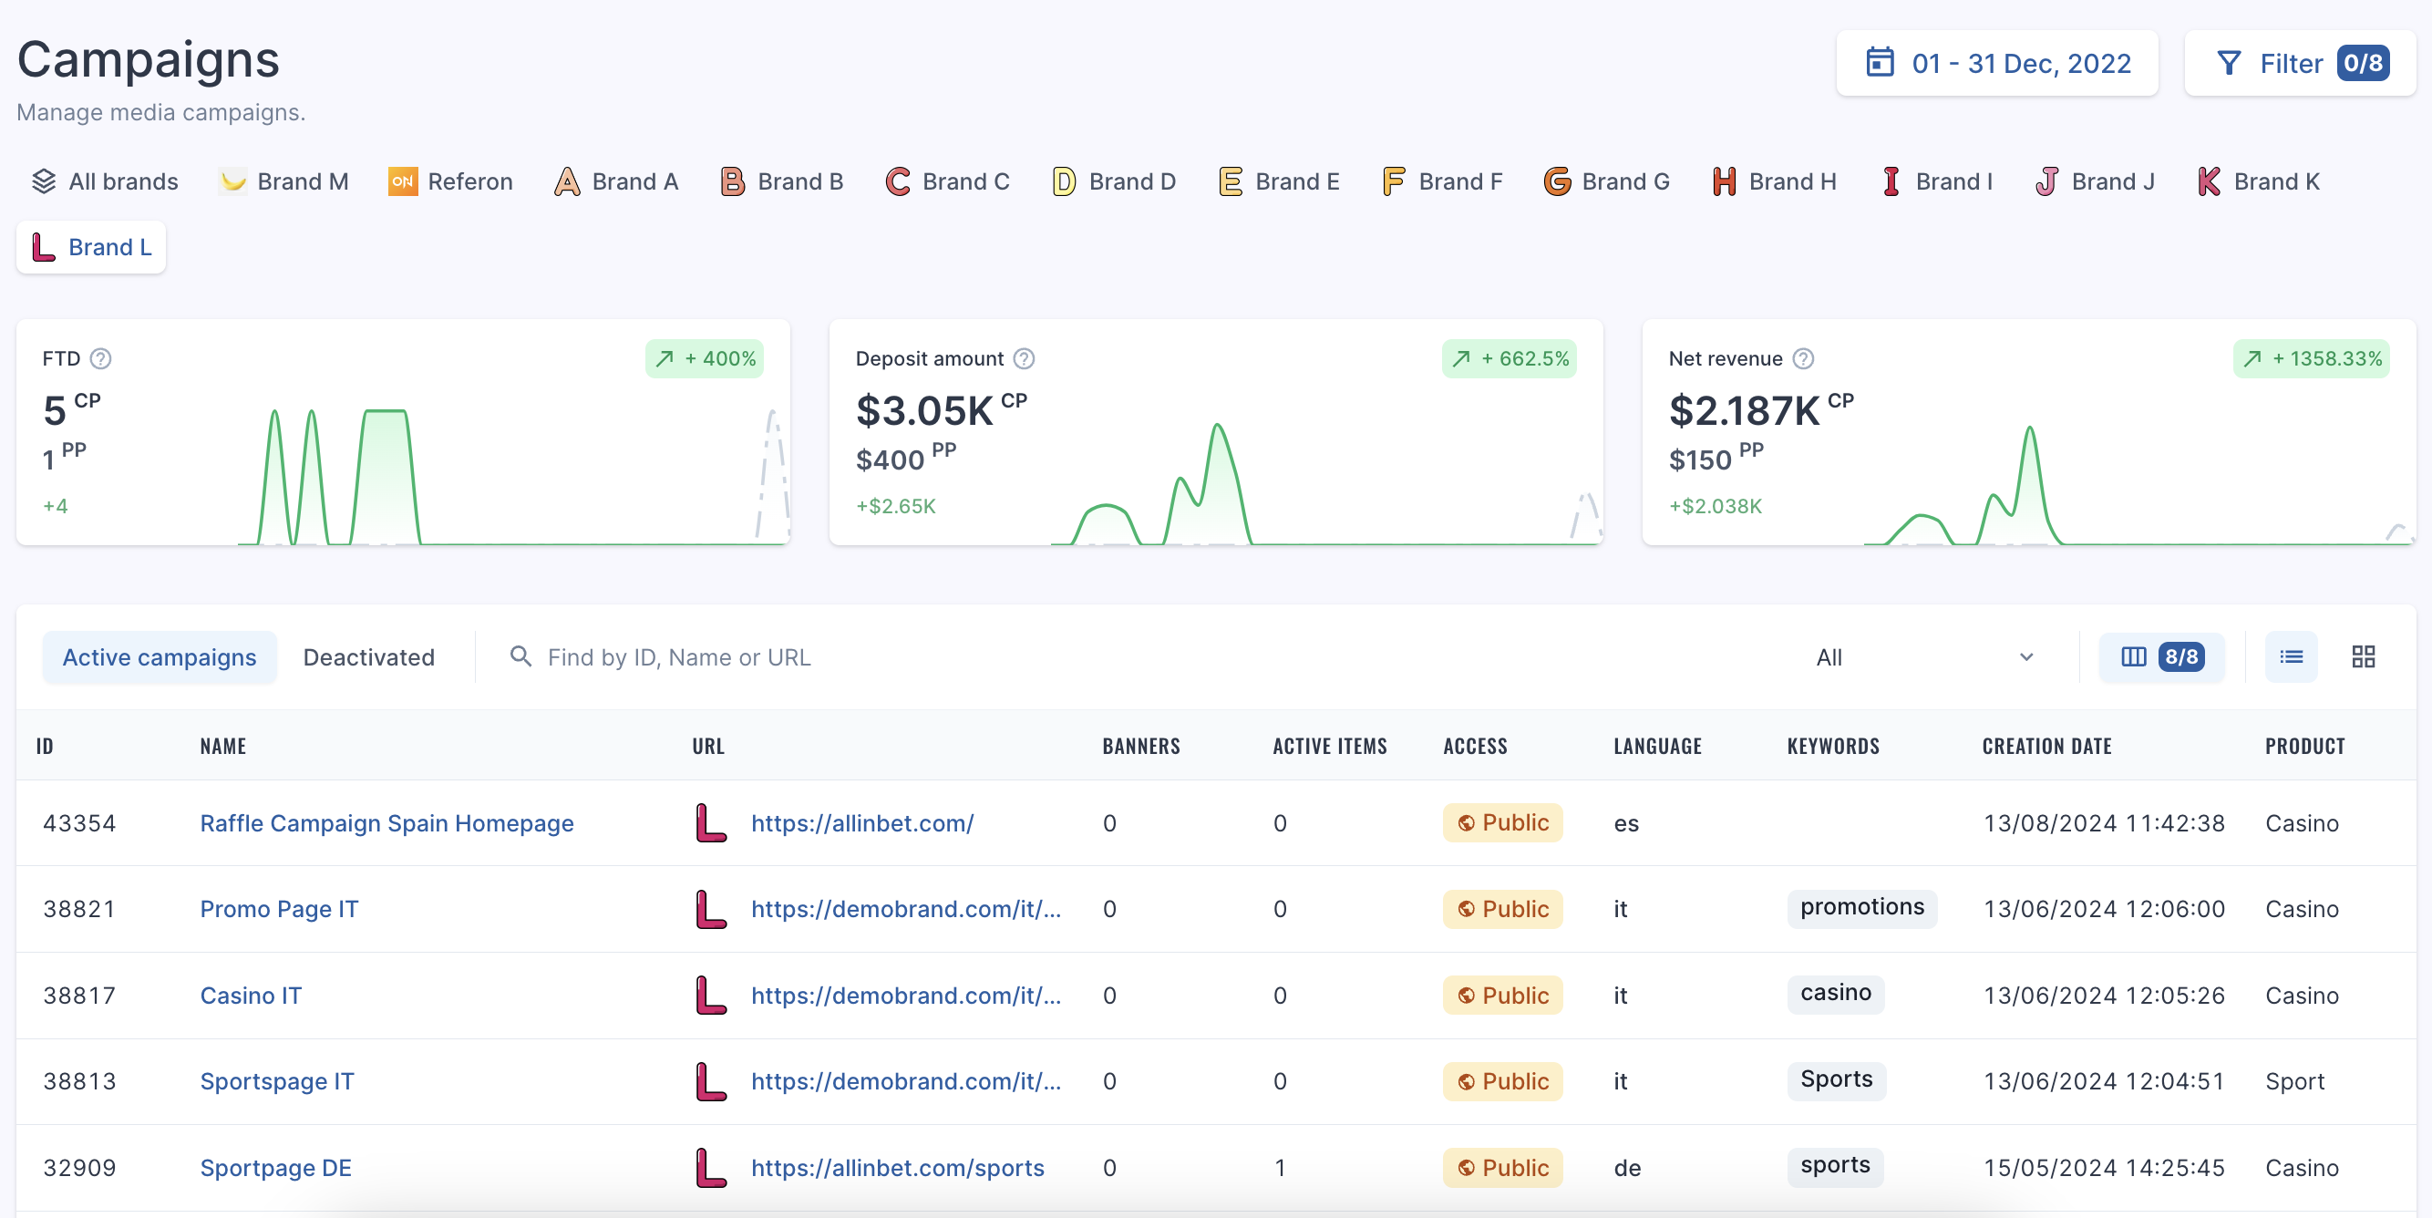Open the date range calendar icon
Image resolution: width=2432 pixels, height=1218 pixels.
click(x=1880, y=63)
